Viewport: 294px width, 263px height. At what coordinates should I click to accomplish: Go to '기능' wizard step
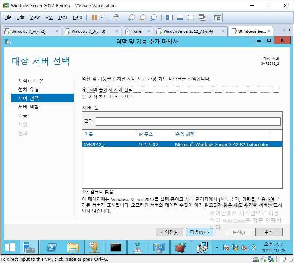tap(23, 116)
